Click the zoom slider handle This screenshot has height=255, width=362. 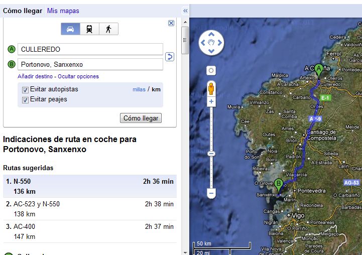(211, 154)
